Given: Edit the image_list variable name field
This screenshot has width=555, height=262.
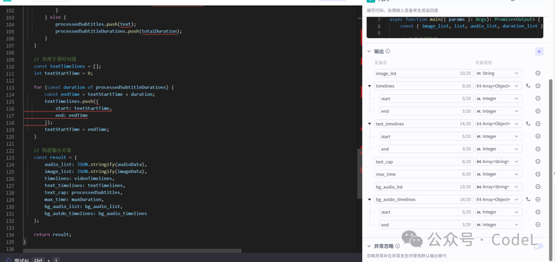Looking at the screenshot, I should (423, 74).
